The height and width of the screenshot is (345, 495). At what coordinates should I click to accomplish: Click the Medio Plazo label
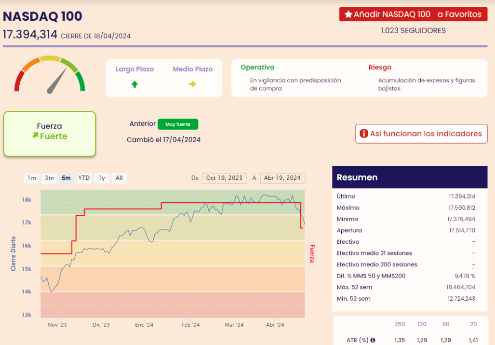click(x=193, y=69)
